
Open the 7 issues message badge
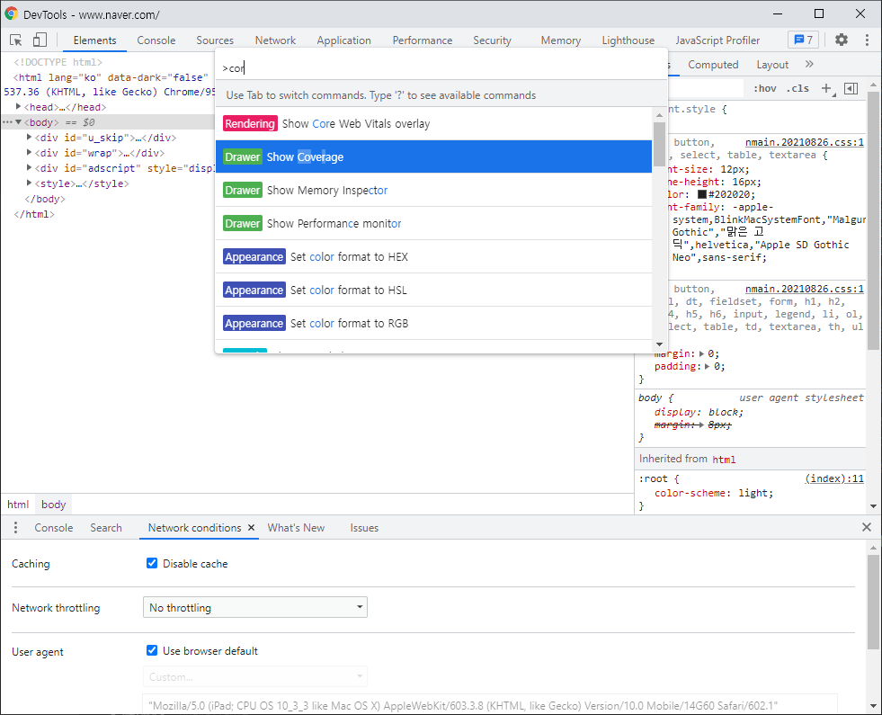[803, 40]
